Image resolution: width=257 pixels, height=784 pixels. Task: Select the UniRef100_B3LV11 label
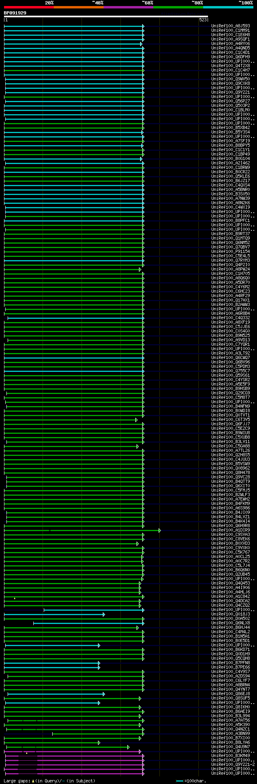click(230, 442)
